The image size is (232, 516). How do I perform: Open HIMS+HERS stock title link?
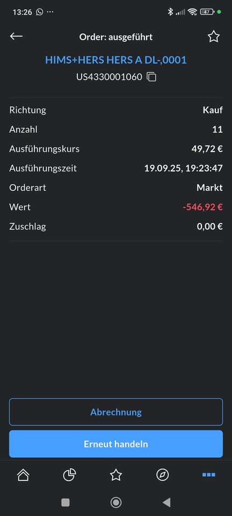point(115,60)
